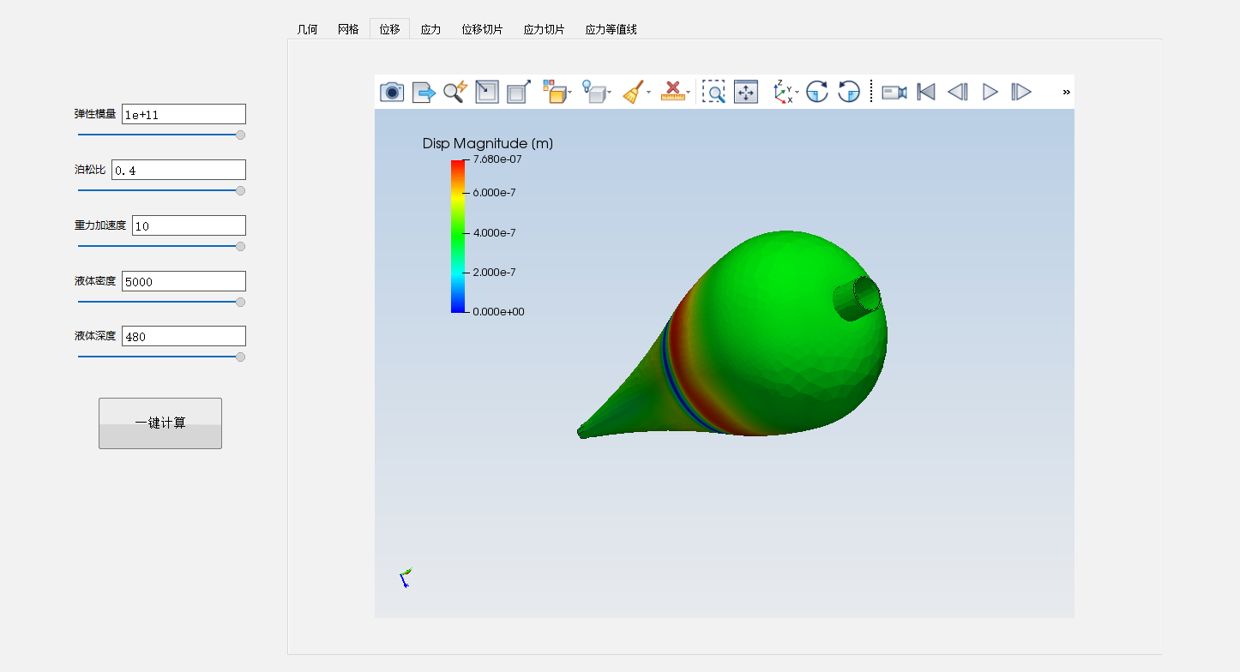
Task: Click the fit-all four-arrows icon
Action: point(746,92)
